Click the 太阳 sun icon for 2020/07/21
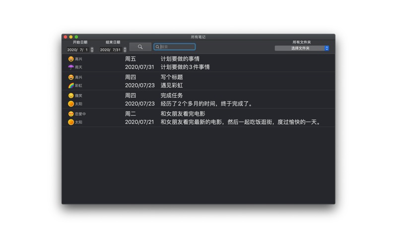The width and height of the screenshot is (397, 248). coord(71,122)
